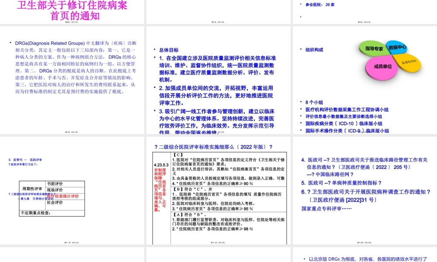
Task: Click the red 医疗信息统计评价 text
Action: click(x=62, y=196)
